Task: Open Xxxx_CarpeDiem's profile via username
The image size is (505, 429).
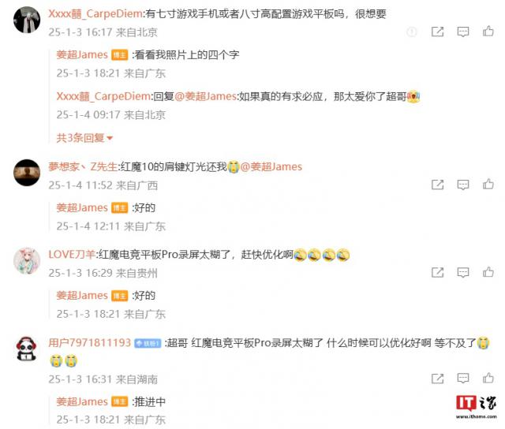Action: (x=95, y=14)
